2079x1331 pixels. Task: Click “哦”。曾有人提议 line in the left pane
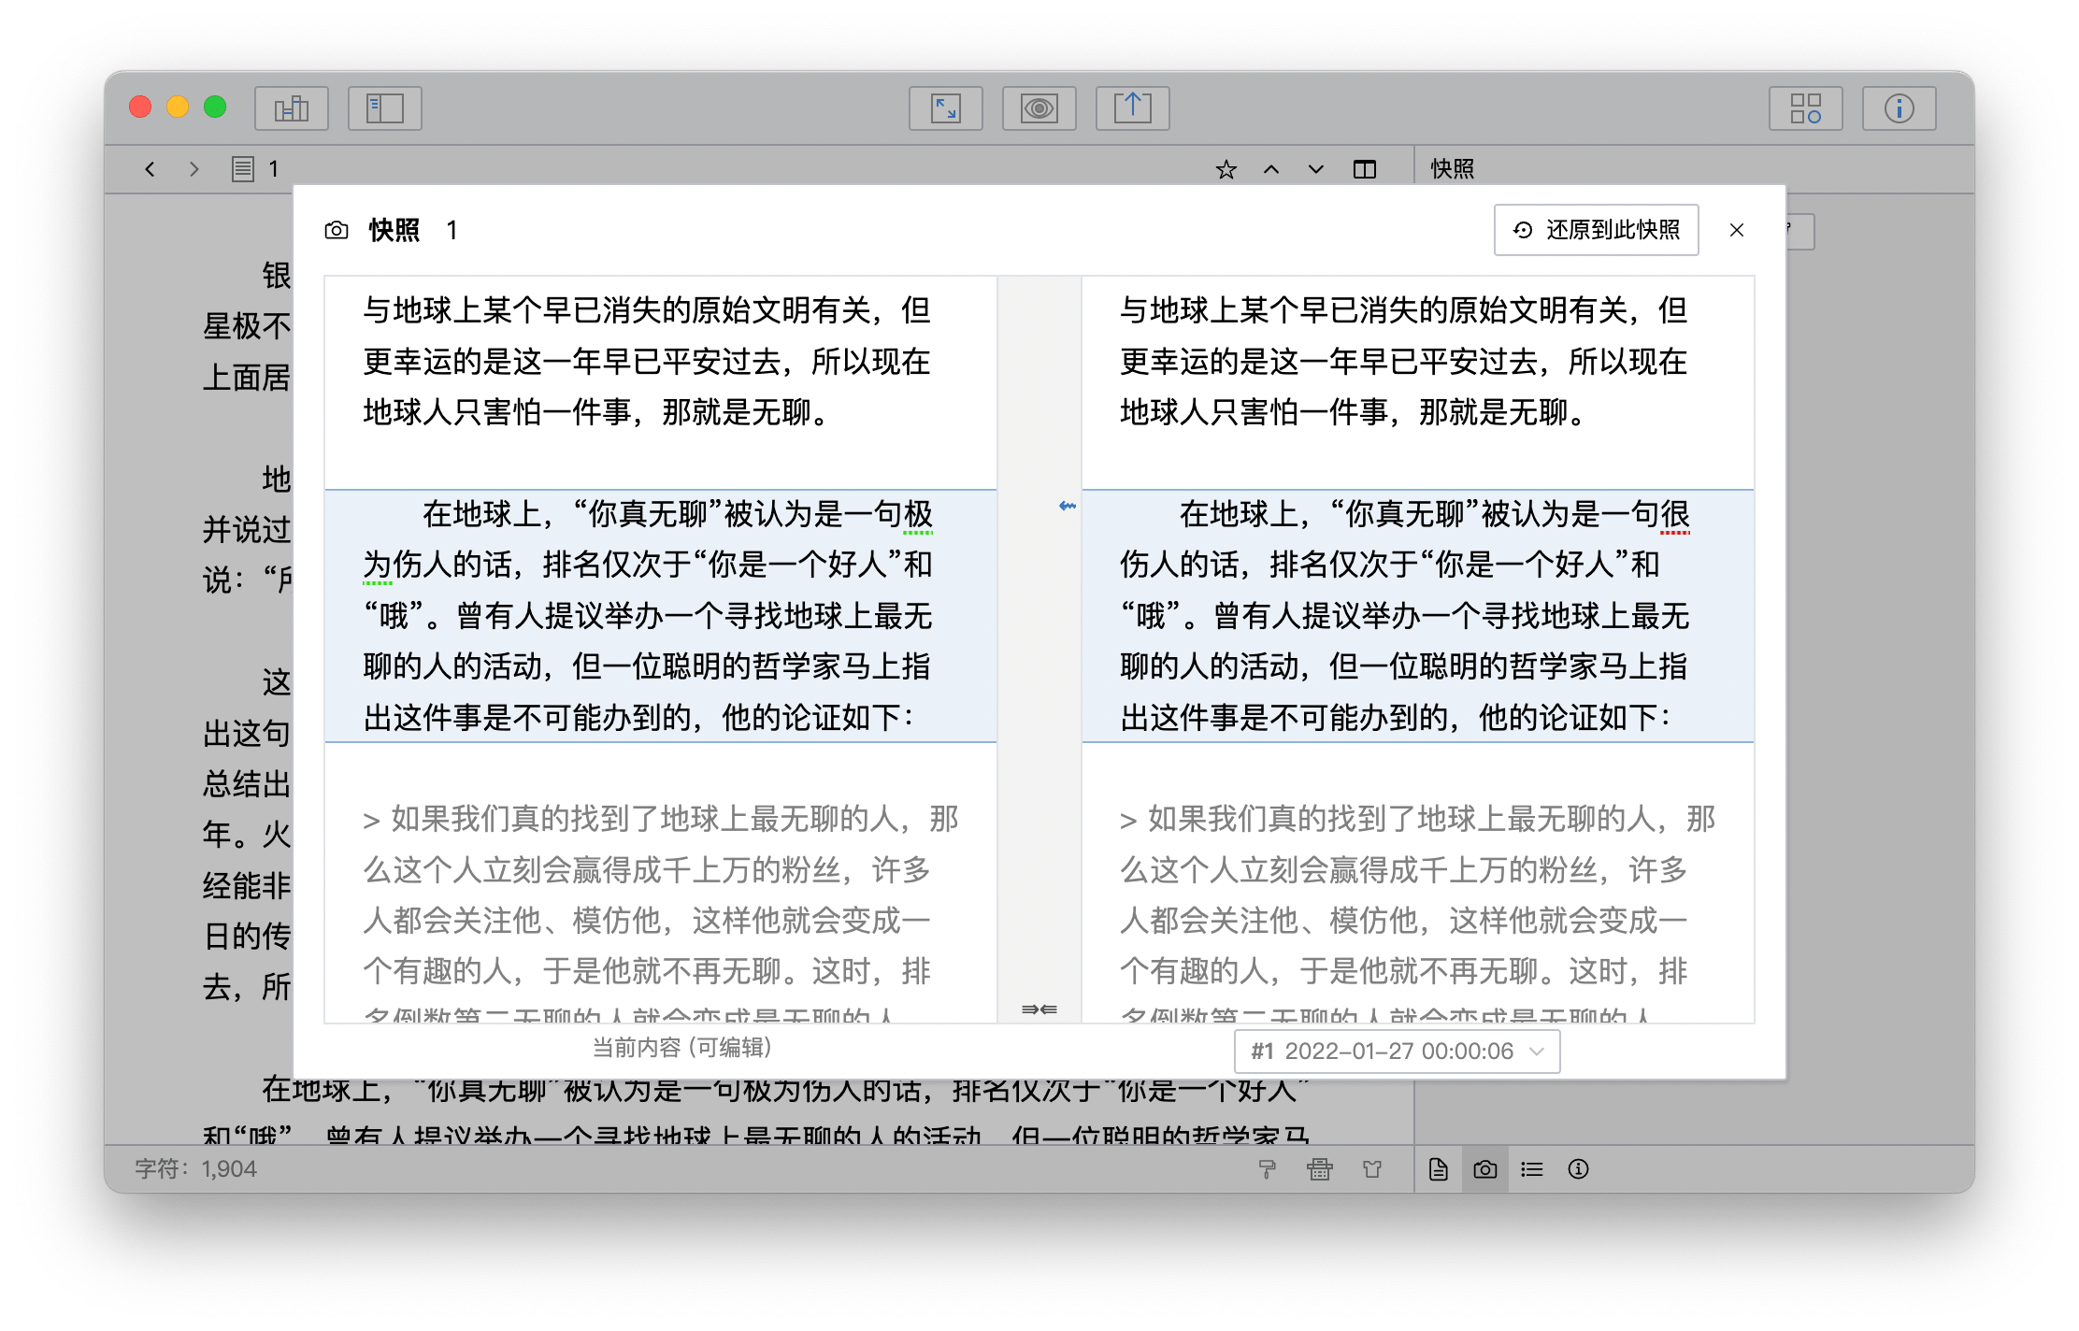tap(648, 615)
